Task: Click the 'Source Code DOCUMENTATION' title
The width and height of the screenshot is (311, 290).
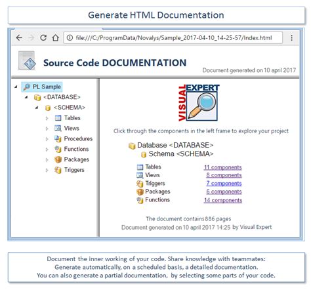Action: (x=115, y=63)
